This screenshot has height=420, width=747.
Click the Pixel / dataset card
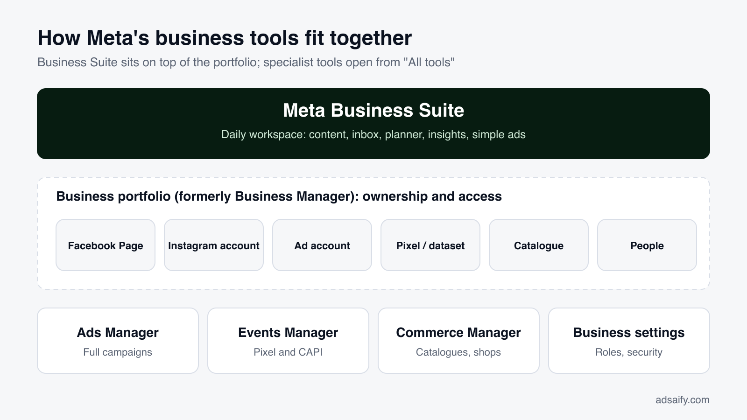[x=430, y=245]
